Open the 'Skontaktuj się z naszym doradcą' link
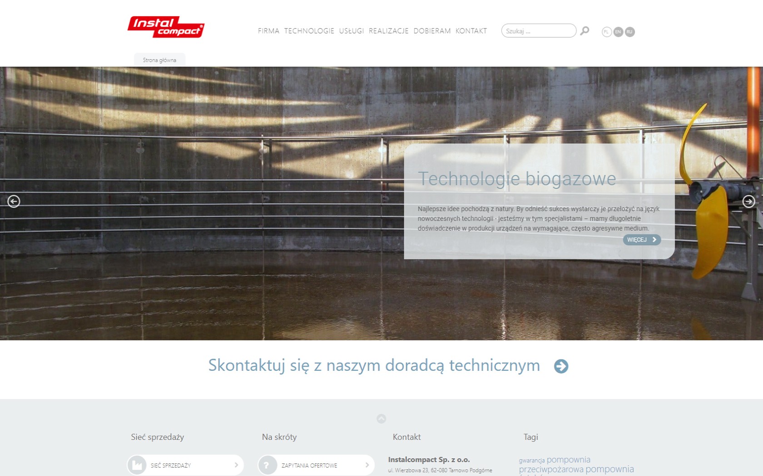 [374, 365]
